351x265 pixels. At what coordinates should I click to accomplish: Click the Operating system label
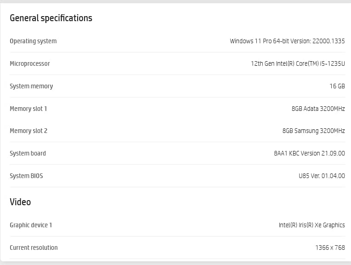(x=33, y=41)
